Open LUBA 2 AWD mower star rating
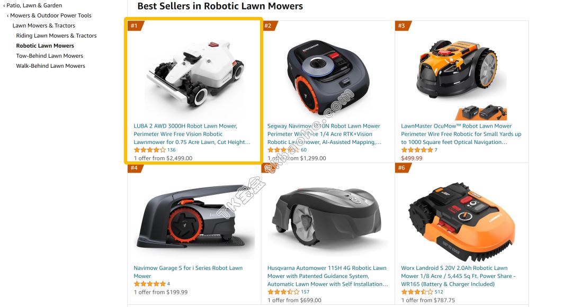572x307 pixels. tap(149, 150)
